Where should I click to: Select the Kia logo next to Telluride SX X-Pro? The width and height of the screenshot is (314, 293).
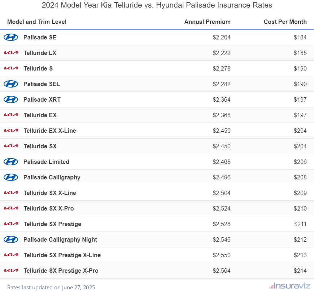point(11,208)
